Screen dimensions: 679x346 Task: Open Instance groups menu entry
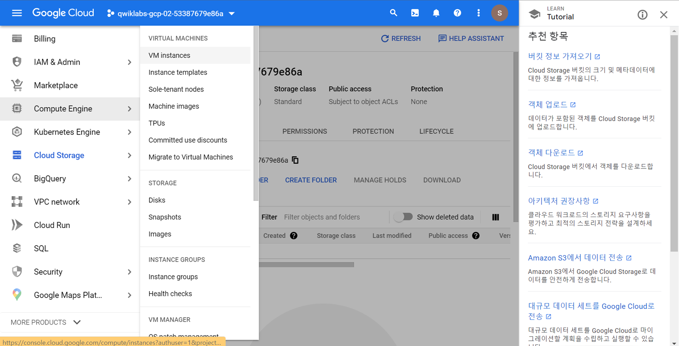point(195,277)
